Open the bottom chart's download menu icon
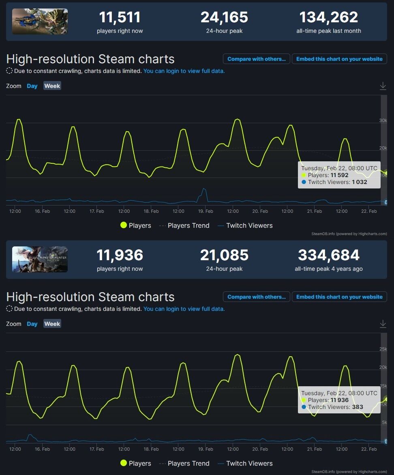This screenshot has height=475, width=394. point(383,323)
